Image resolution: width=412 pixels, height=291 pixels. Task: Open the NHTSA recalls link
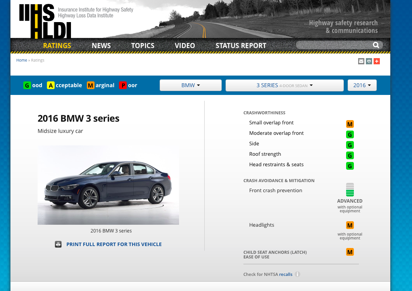click(x=286, y=274)
